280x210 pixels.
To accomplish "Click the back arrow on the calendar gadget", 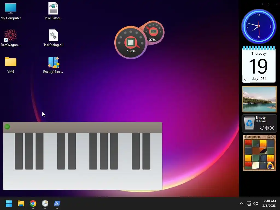I will pyautogui.click(x=246, y=79).
